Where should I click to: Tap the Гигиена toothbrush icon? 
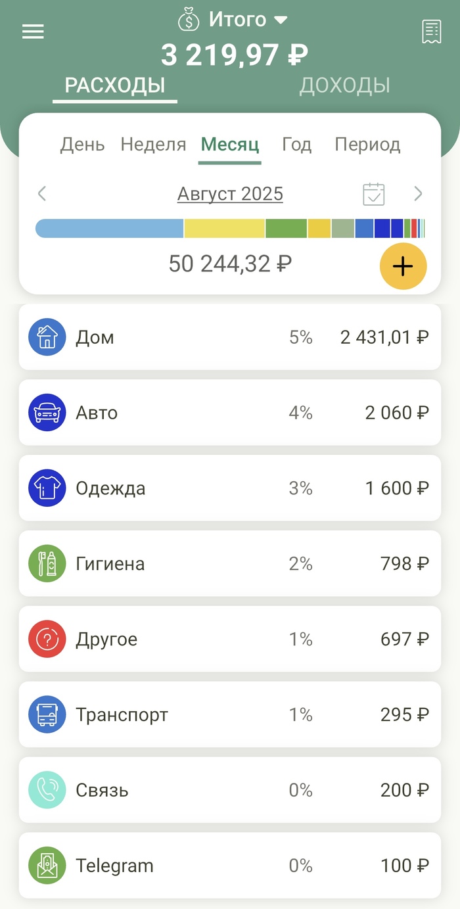click(47, 564)
